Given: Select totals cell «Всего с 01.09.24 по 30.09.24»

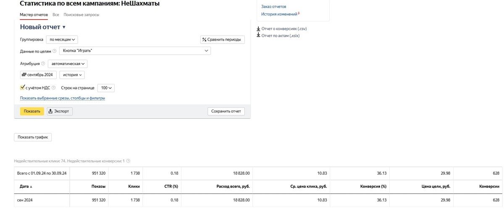Looking at the screenshot, I should (x=42, y=173).
